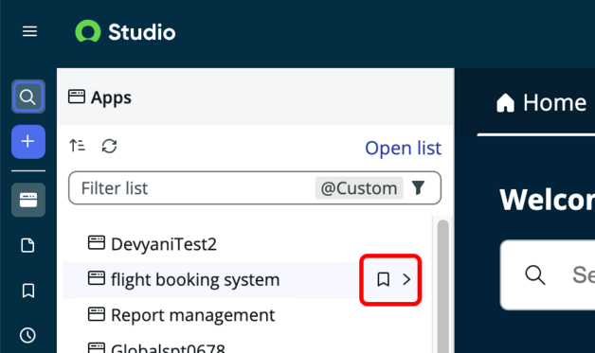
Task: Open the filter funnel options
Action: pos(418,187)
